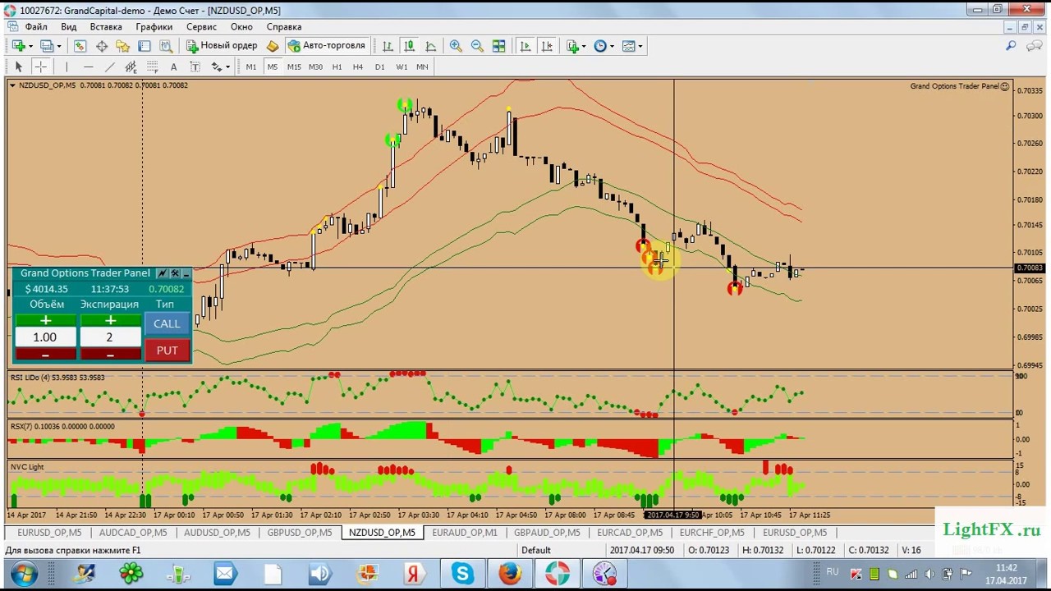
Task: Toggle Авто-торговля button
Action: (326, 46)
